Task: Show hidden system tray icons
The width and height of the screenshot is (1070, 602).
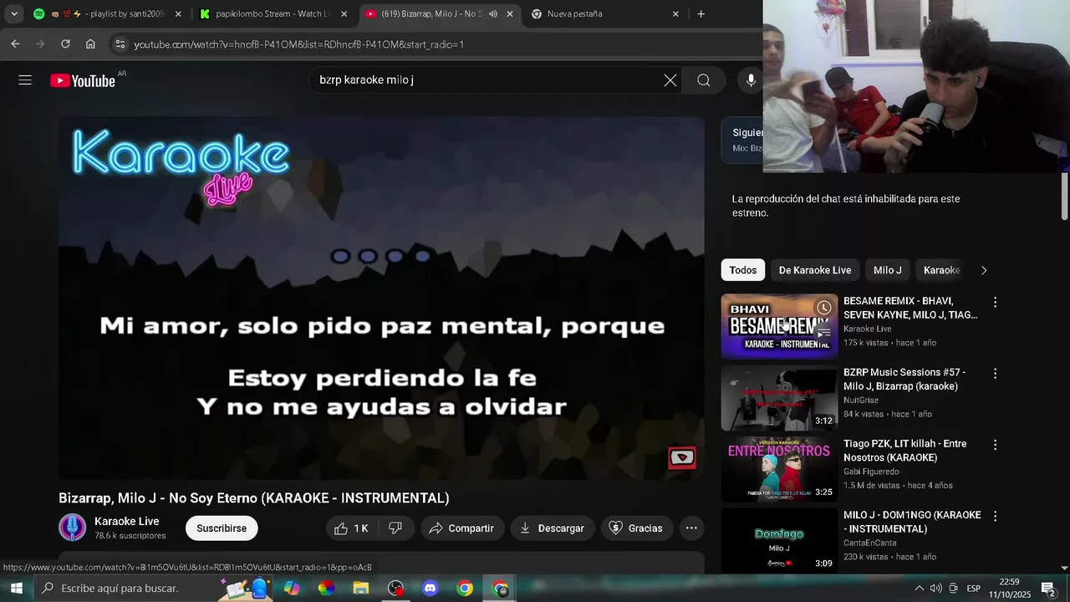Action: tap(919, 589)
